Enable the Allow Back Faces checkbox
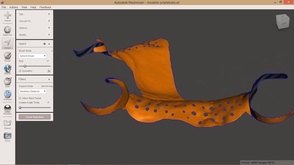Viewport: 294px width, 165px height. click(20, 98)
